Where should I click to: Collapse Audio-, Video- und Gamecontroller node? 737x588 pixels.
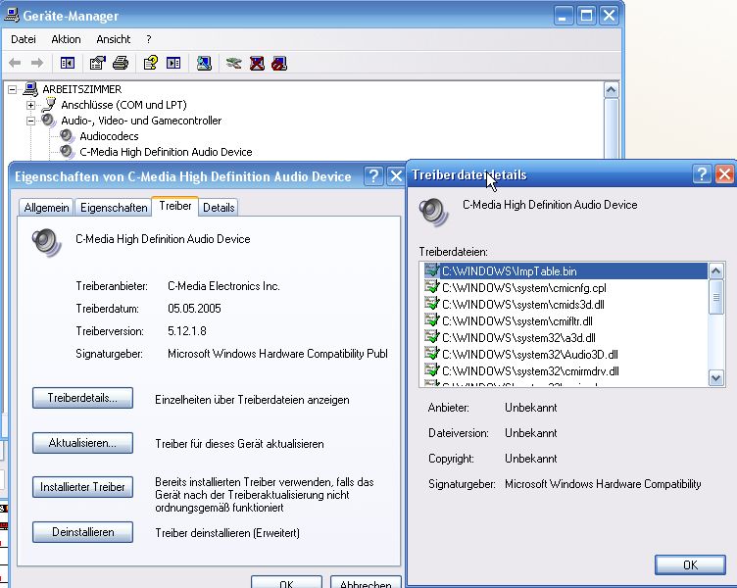pyautogui.click(x=30, y=121)
